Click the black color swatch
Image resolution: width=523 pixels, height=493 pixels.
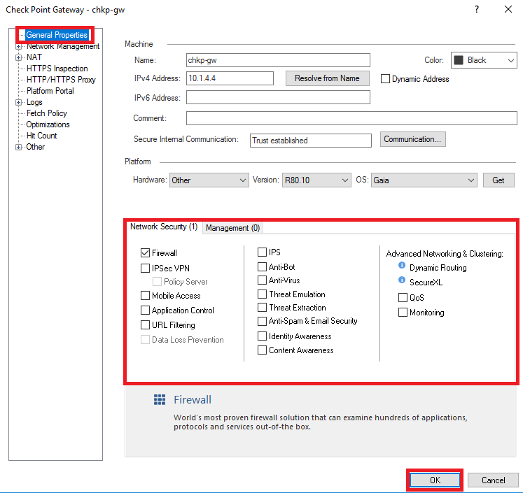click(459, 60)
